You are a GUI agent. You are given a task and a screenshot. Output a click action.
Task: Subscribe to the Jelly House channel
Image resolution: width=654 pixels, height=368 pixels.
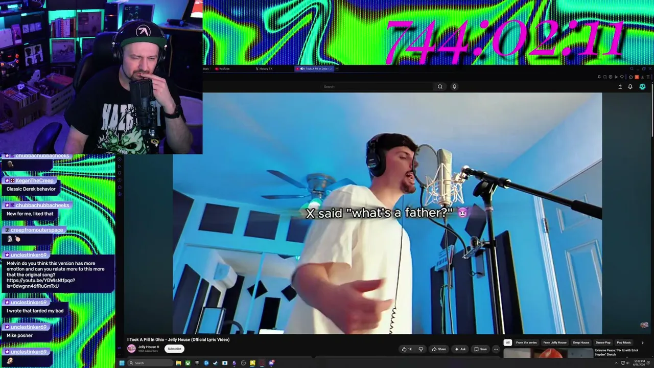174,349
